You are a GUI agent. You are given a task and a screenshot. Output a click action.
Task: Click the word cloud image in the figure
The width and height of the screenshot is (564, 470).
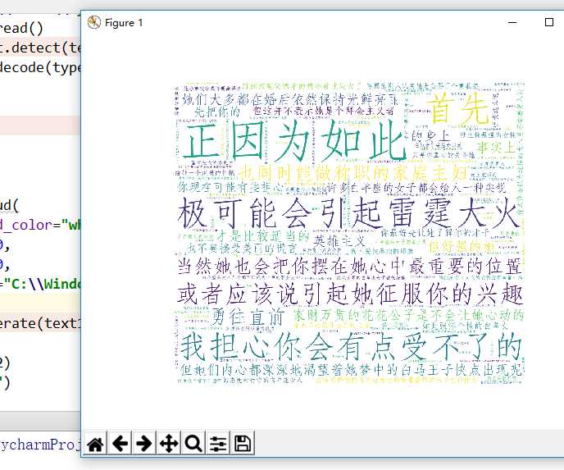point(348,234)
